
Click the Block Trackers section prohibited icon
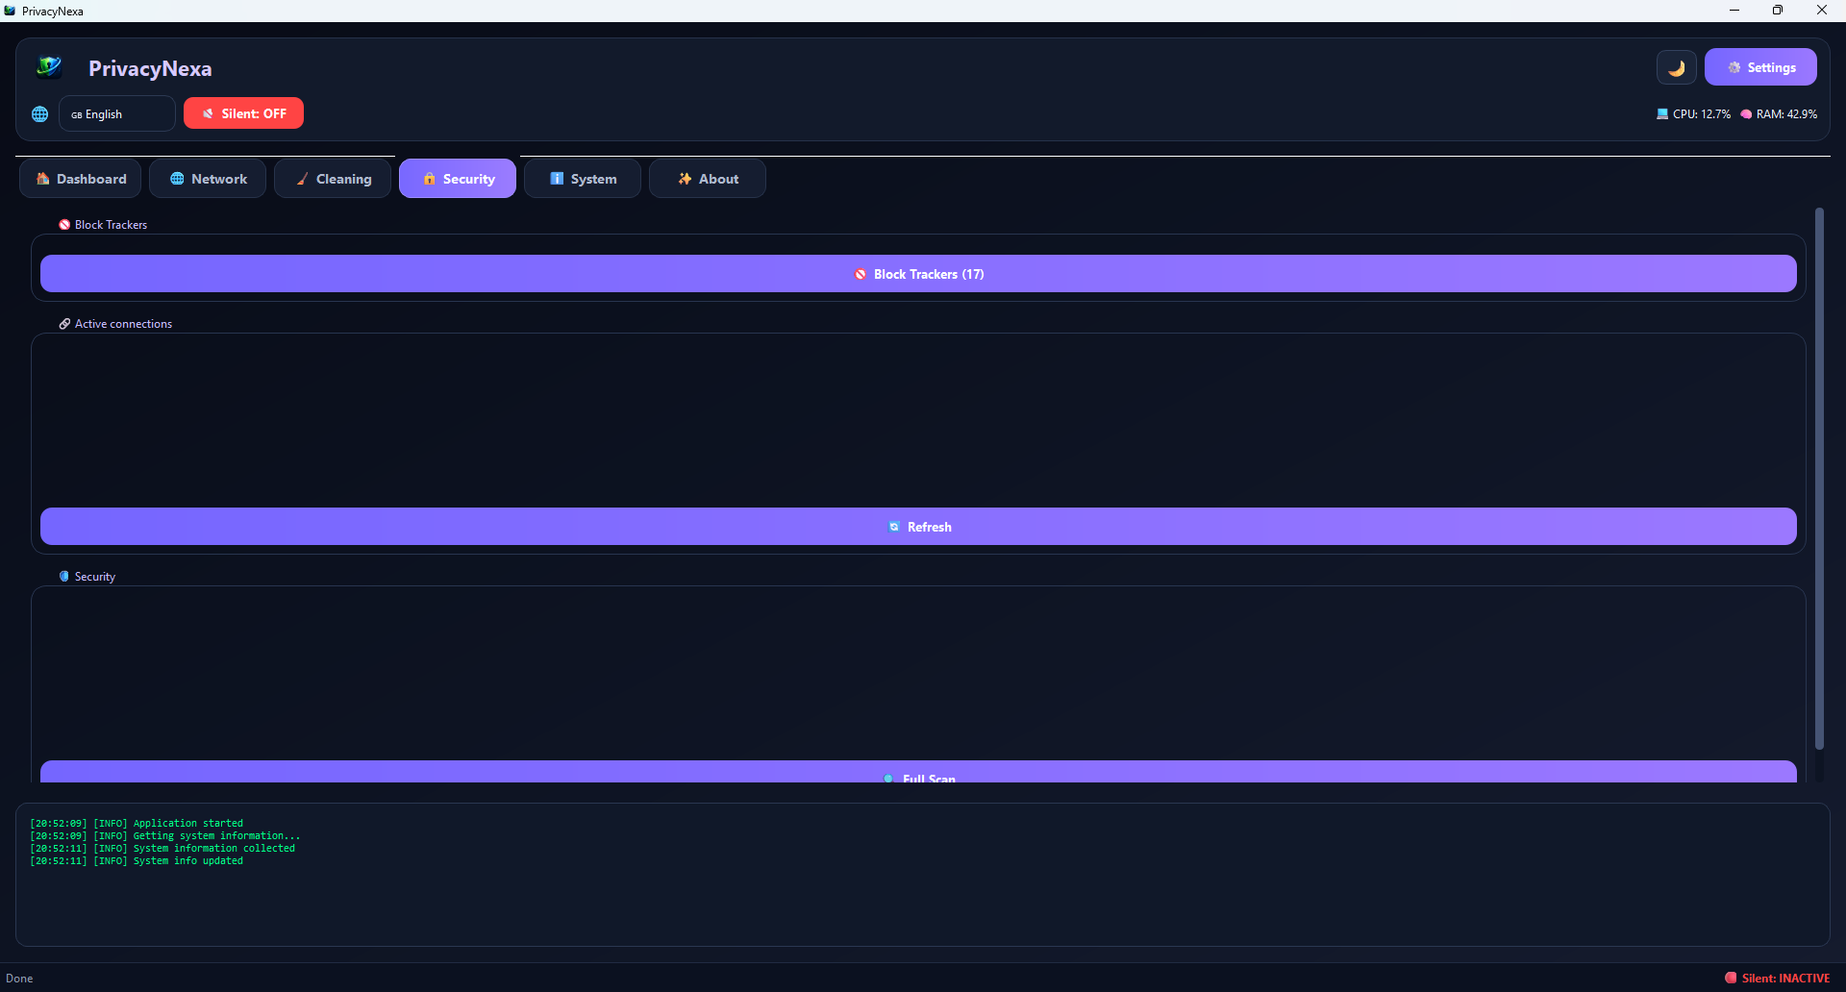(64, 225)
